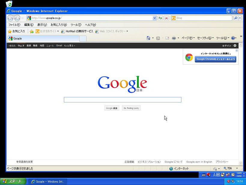Click the Google Chromeをインストールしよう button
This screenshot has height=185, width=246.
pos(216,59)
